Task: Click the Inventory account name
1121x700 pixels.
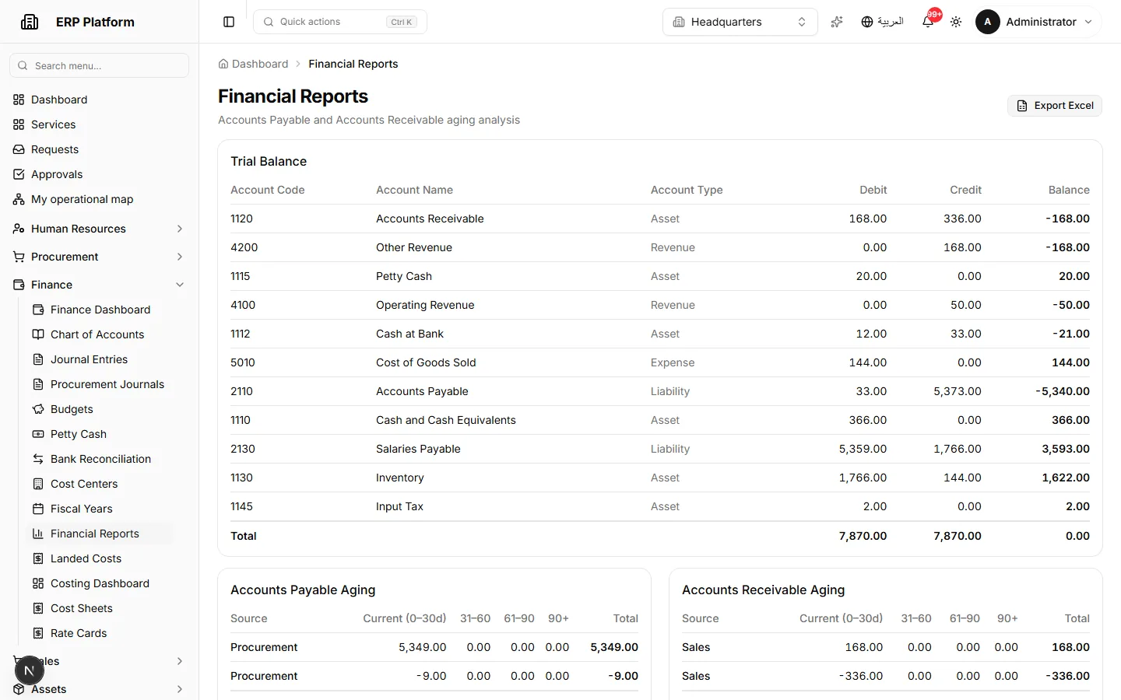Action: coord(400,478)
